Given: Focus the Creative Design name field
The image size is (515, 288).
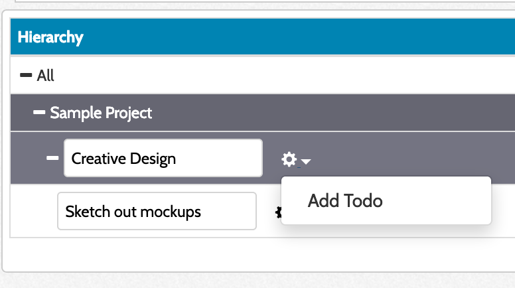Looking at the screenshot, I should pyautogui.click(x=163, y=159).
